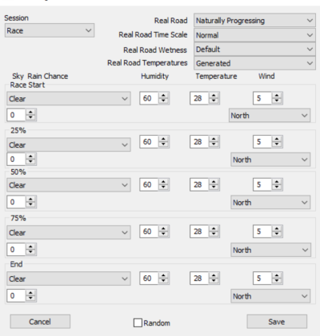Toggle the Random checkbox
320x336 pixels.
pyautogui.click(x=138, y=322)
